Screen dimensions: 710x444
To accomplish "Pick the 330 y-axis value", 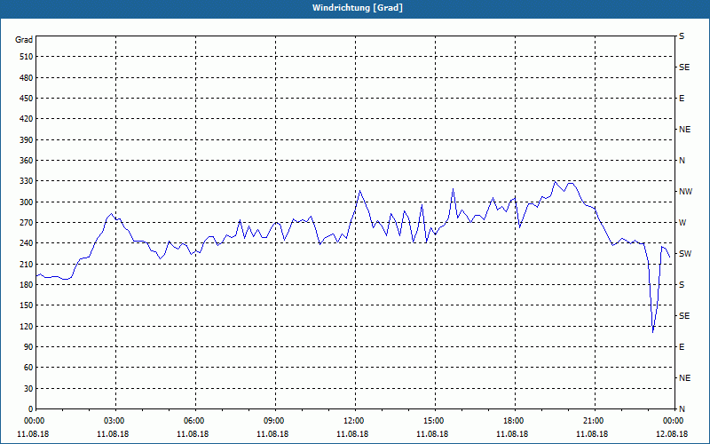I will click(27, 181).
